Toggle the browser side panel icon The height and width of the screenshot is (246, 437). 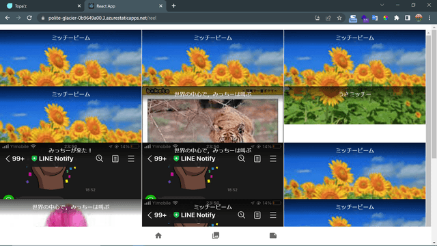tap(408, 18)
